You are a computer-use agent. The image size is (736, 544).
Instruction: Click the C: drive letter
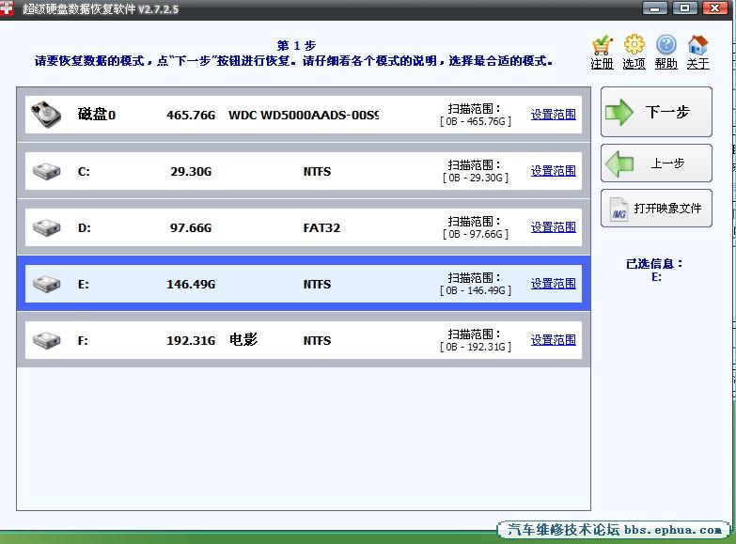coord(84,172)
